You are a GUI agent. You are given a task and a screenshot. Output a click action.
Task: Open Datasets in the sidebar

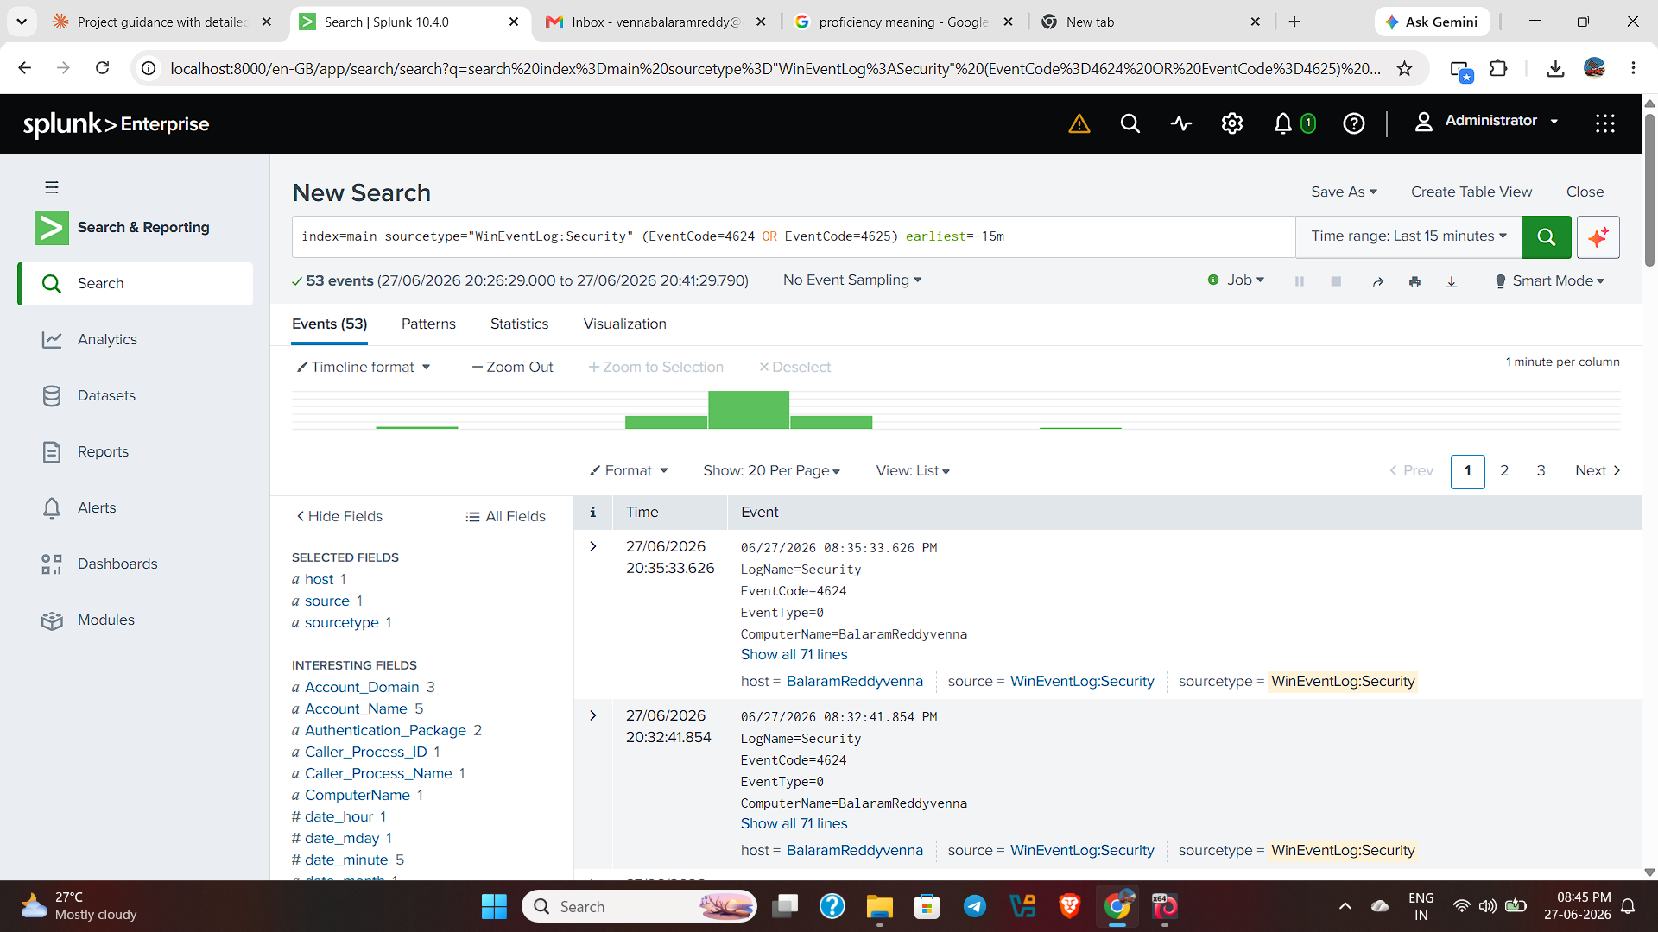click(x=106, y=395)
